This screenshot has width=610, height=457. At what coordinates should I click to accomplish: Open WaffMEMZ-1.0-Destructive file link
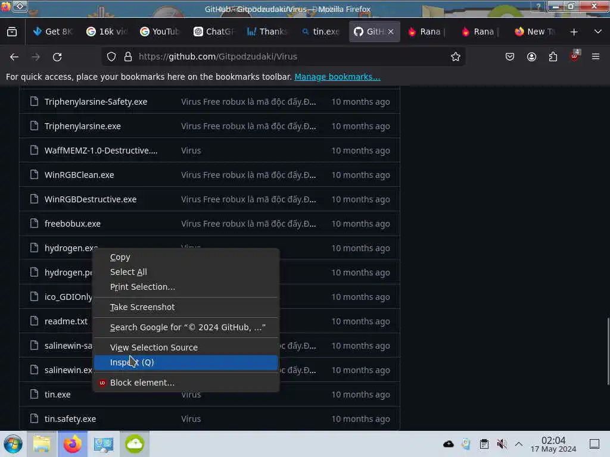(x=101, y=151)
